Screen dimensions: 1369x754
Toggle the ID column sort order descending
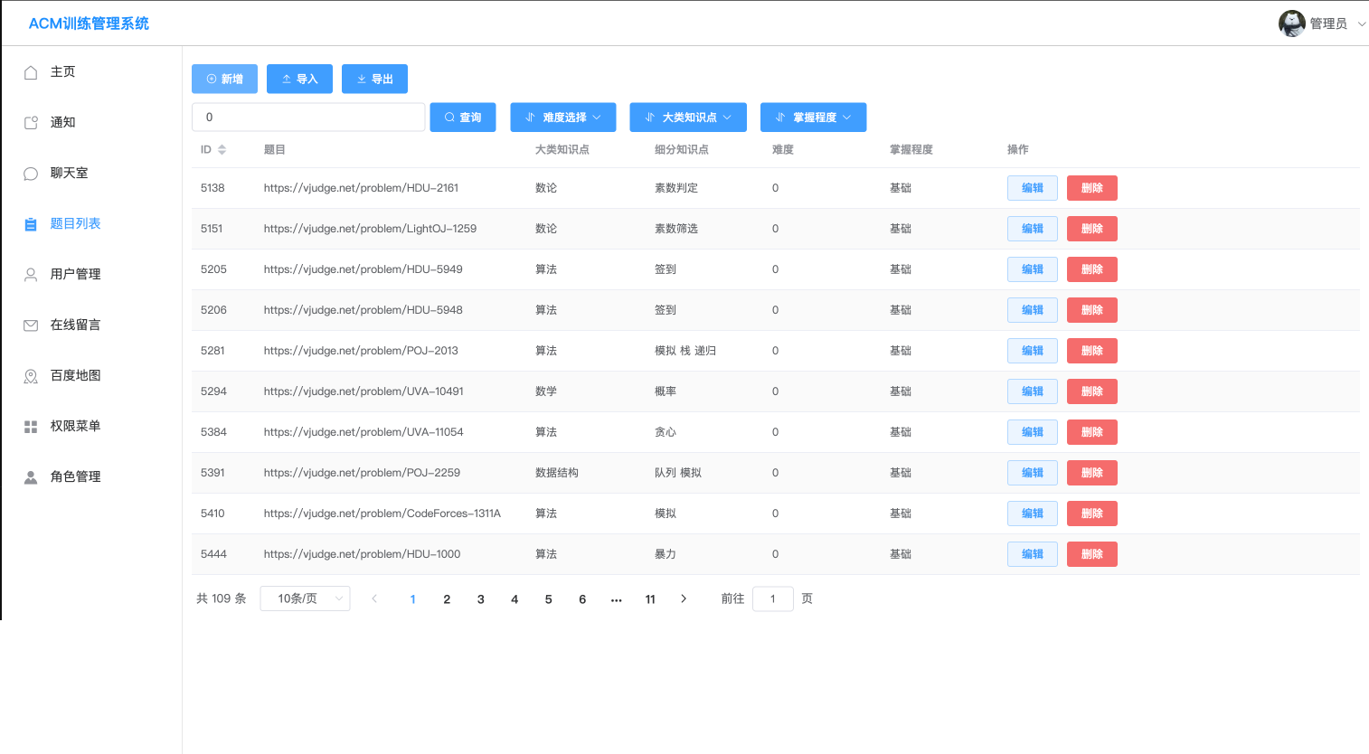222,152
